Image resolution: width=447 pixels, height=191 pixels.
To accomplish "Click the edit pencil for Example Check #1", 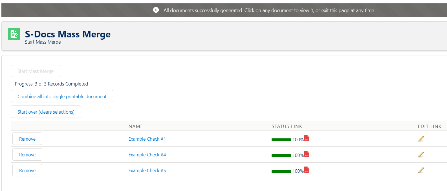I will (421, 139).
